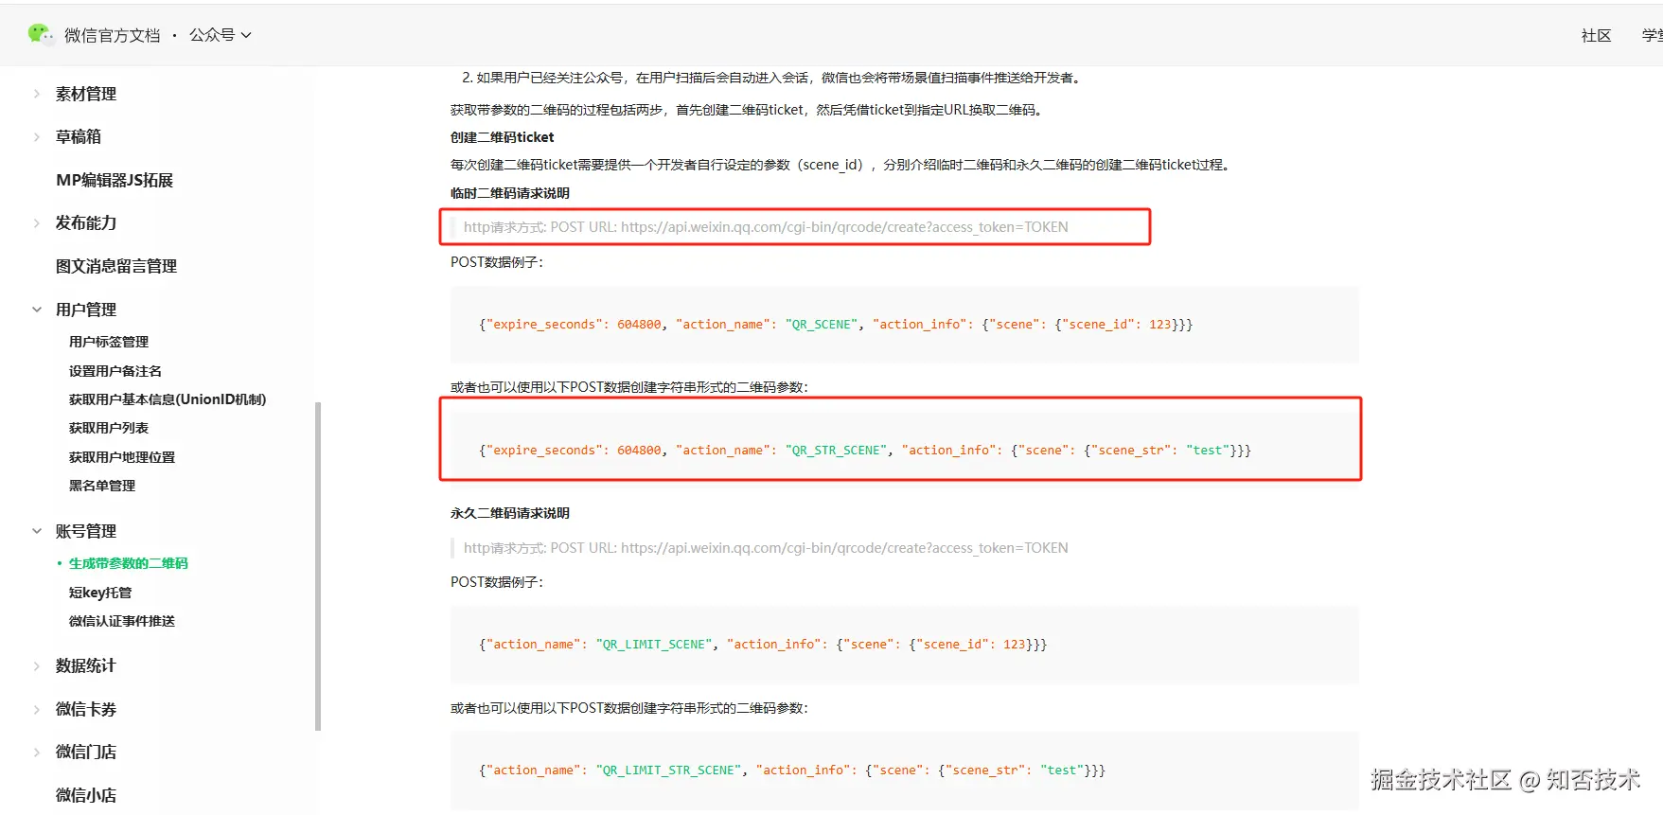Click 微信门店 sidebar label
The height and width of the screenshot is (815, 1663).
86,753
